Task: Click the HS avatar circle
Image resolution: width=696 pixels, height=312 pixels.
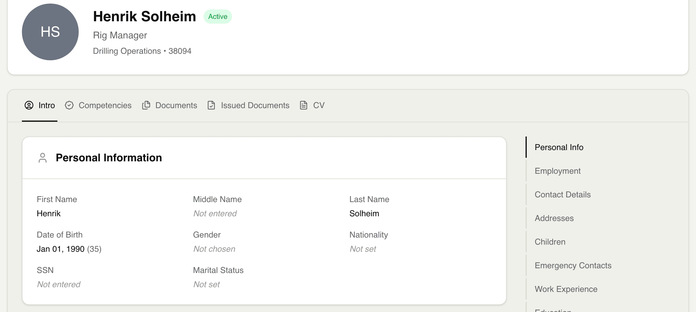Action: [50, 32]
